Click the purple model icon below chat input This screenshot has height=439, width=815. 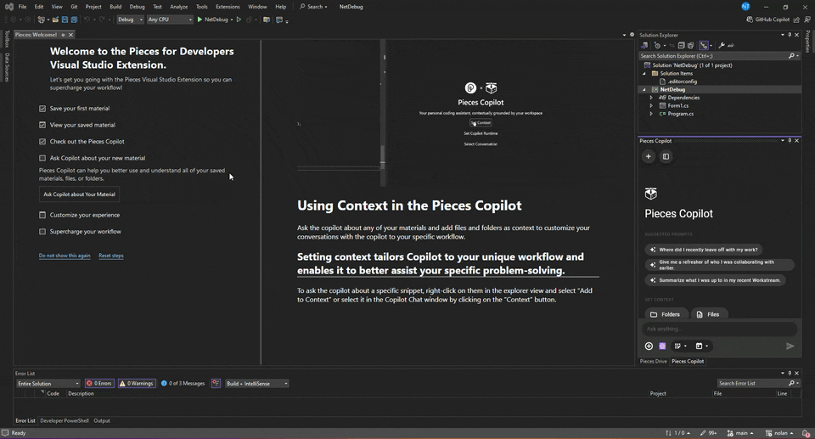point(662,346)
